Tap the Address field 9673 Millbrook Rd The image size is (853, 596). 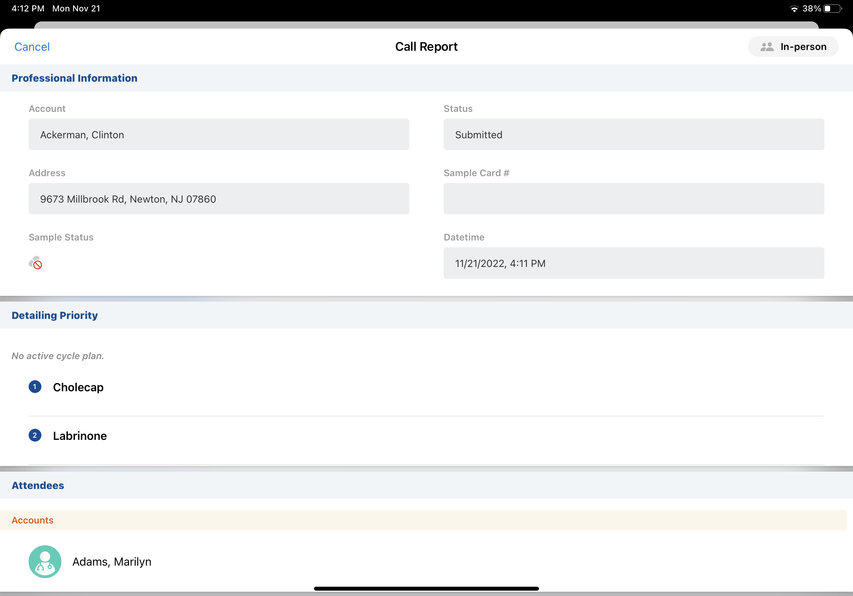tap(219, 199)
